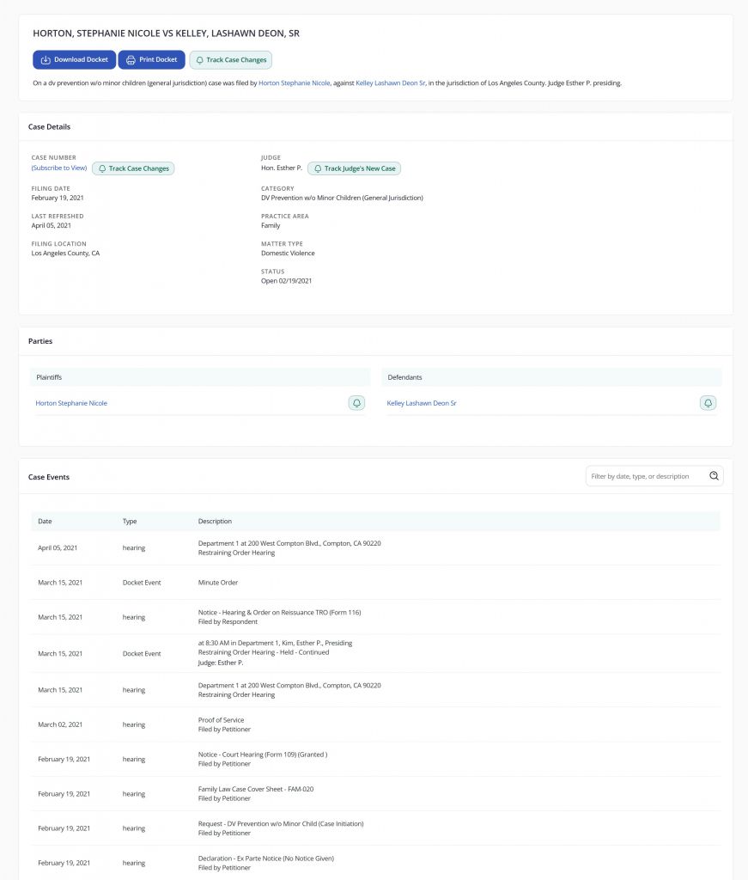Viewport: 748px width, 880px height.
Task: Open plaintiff Horton Stephanie Nicole in Parties
Action: click(71, 403)
